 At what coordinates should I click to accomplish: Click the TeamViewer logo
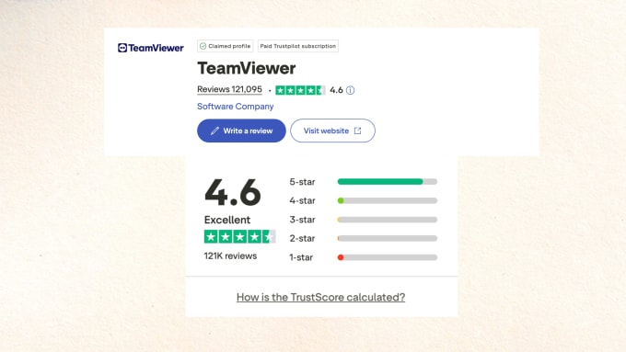(150, 48)
